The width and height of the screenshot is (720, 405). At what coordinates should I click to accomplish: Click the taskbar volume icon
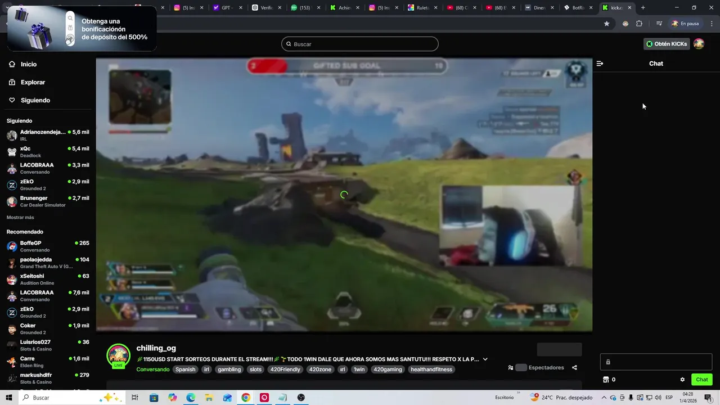659,398
